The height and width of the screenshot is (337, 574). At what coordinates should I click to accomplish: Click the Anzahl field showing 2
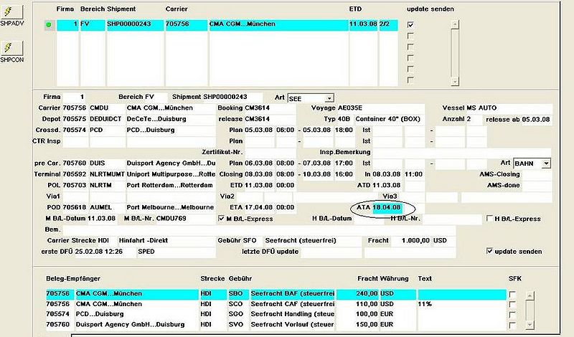click(474, 119)
